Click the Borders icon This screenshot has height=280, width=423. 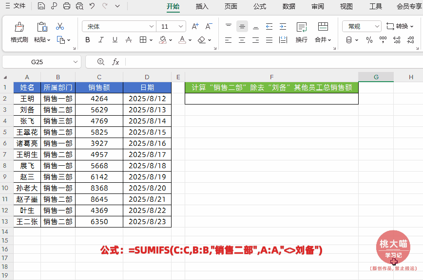143,40
